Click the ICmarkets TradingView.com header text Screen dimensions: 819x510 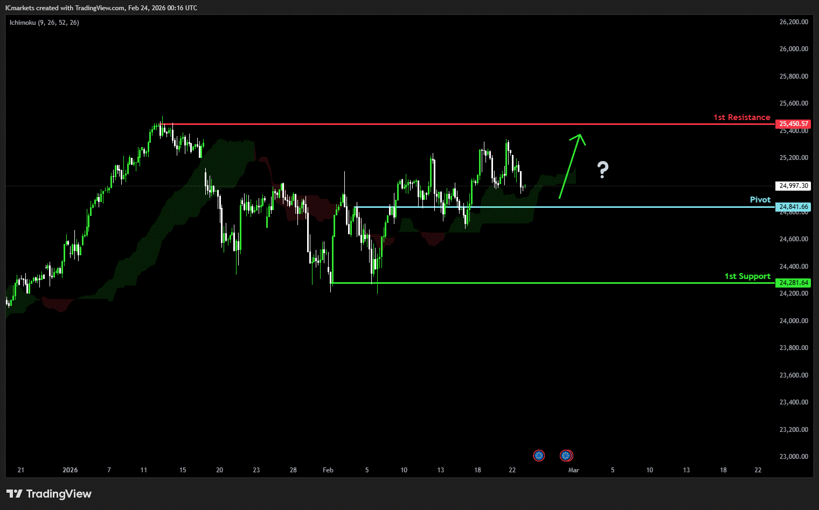101,8
